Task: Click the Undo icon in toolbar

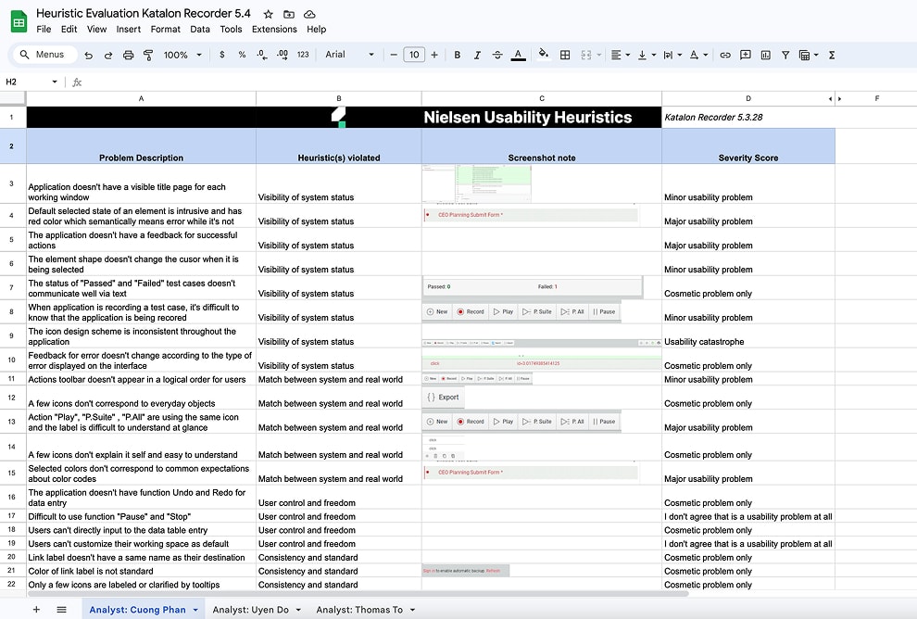Action: click(88, 55)
